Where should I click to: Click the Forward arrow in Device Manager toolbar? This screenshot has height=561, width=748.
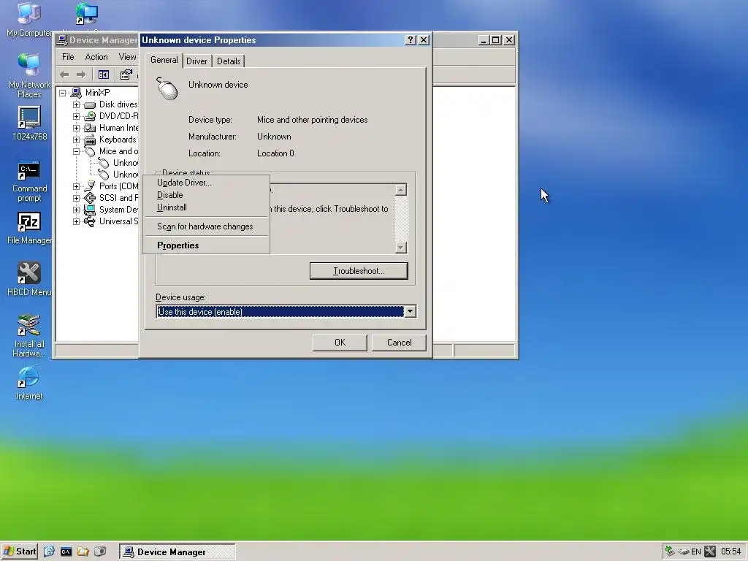[81, 75]
